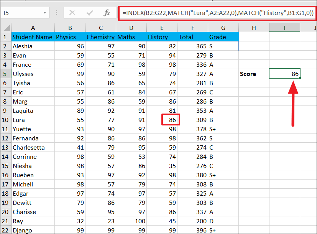
Task: Select the cell containing Rueben
Action: coord(33,175)
